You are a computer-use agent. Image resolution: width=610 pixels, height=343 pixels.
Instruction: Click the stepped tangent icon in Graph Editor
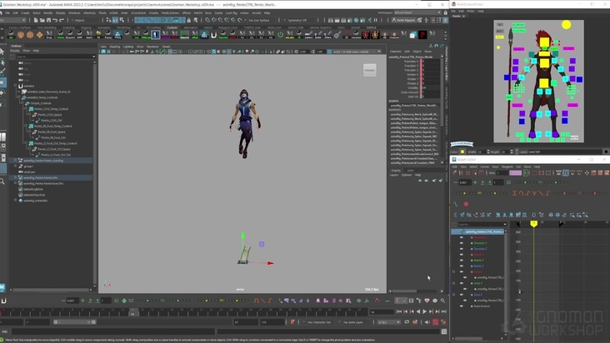(547, 193)
